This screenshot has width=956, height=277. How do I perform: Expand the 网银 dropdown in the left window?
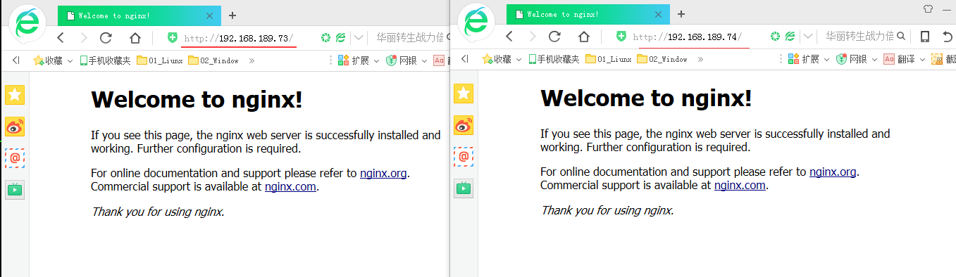click(x=425, y=60)
